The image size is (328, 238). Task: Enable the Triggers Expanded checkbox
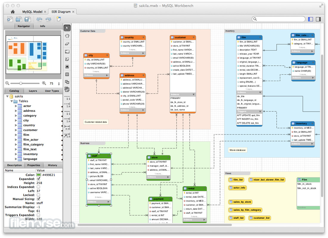[38, 215]
